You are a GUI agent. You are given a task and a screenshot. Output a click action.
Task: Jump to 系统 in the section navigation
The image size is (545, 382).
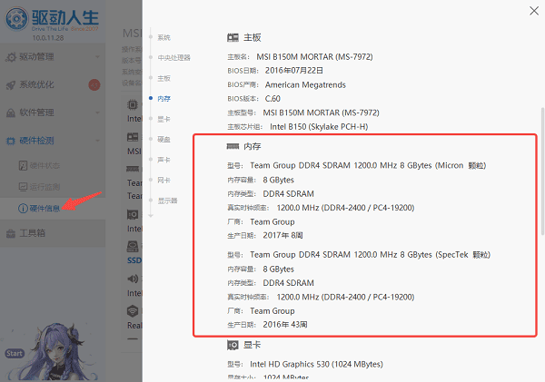pyautogui.click(x=163, y=37)
